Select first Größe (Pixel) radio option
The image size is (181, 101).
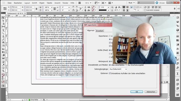coord(110,50)
